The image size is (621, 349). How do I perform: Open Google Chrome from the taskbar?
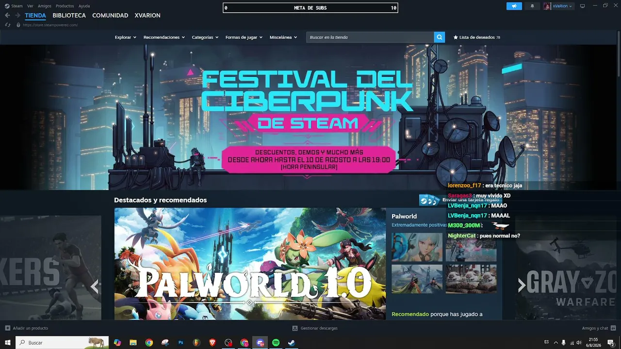tap(149, 343)
